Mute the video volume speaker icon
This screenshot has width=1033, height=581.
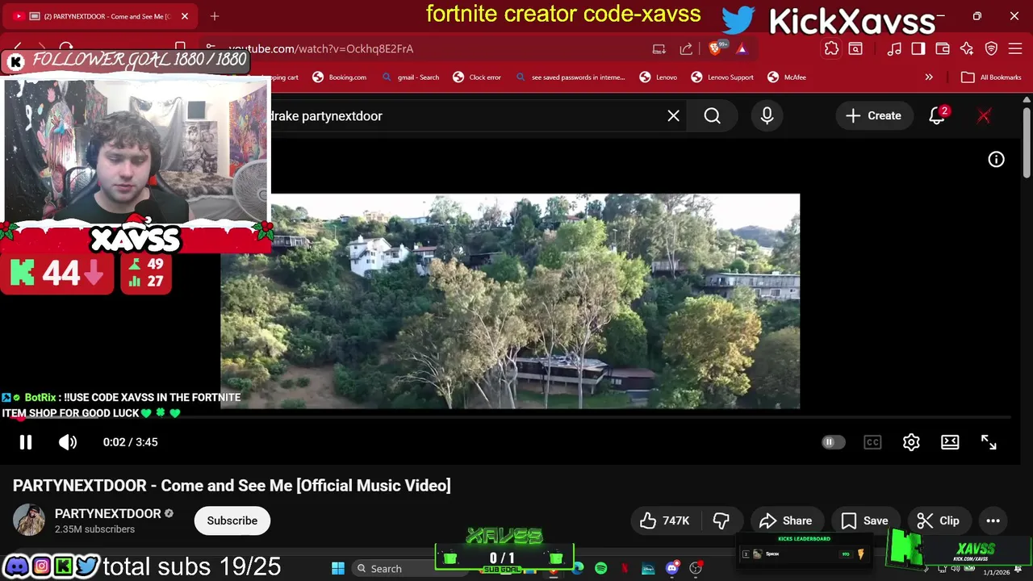68,442
